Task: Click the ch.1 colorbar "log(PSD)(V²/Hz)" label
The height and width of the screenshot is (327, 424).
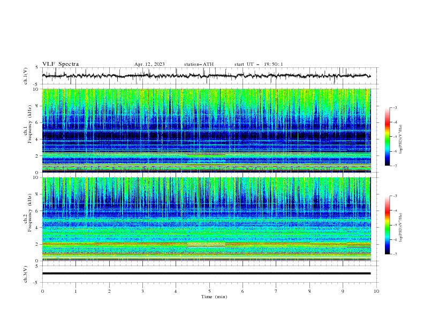Action: (400, 139)
